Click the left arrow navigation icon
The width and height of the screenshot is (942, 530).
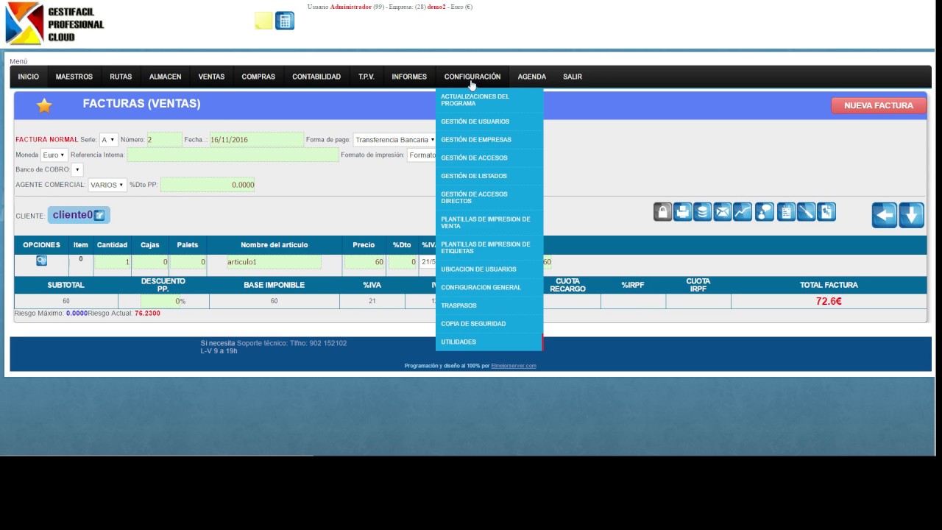(x=885, y=215)
